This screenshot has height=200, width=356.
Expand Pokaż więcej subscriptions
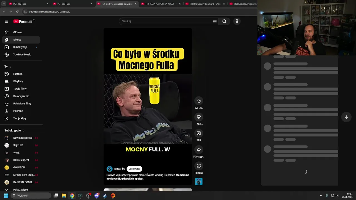[21, 189]
